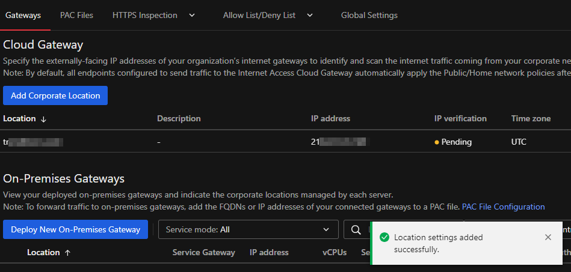Select the UTC time zone cell
The height and width of the screenshot is (272, 571).
(519, 142)
